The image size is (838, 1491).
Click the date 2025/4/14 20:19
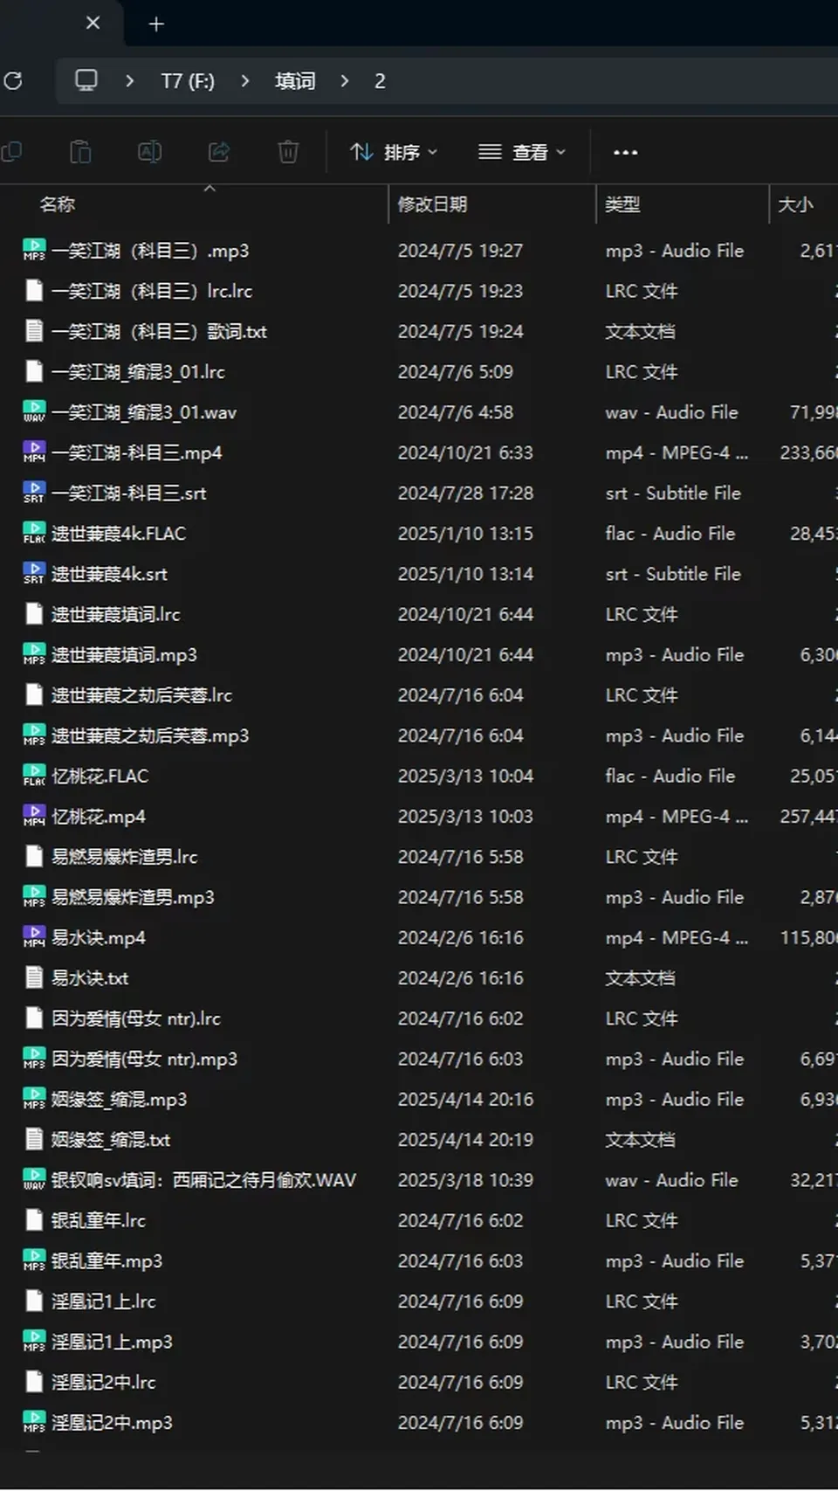pyautogui.click(x=465, y=1139)
